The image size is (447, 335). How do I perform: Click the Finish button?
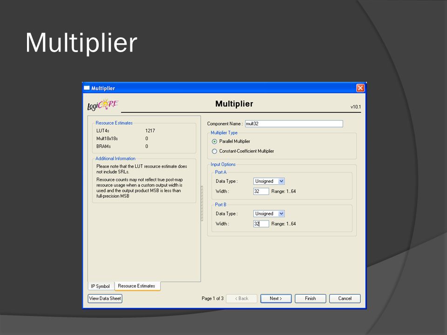point(311,299)
